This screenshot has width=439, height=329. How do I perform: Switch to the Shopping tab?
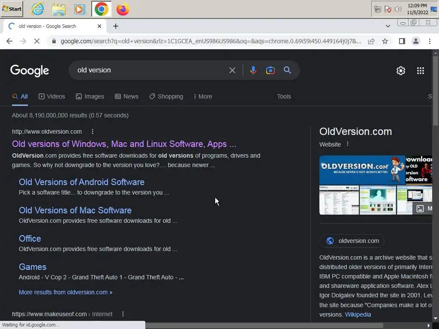166,96
